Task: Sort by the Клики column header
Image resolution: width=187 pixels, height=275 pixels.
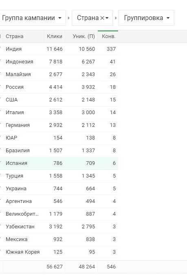Action: point(55,36)
